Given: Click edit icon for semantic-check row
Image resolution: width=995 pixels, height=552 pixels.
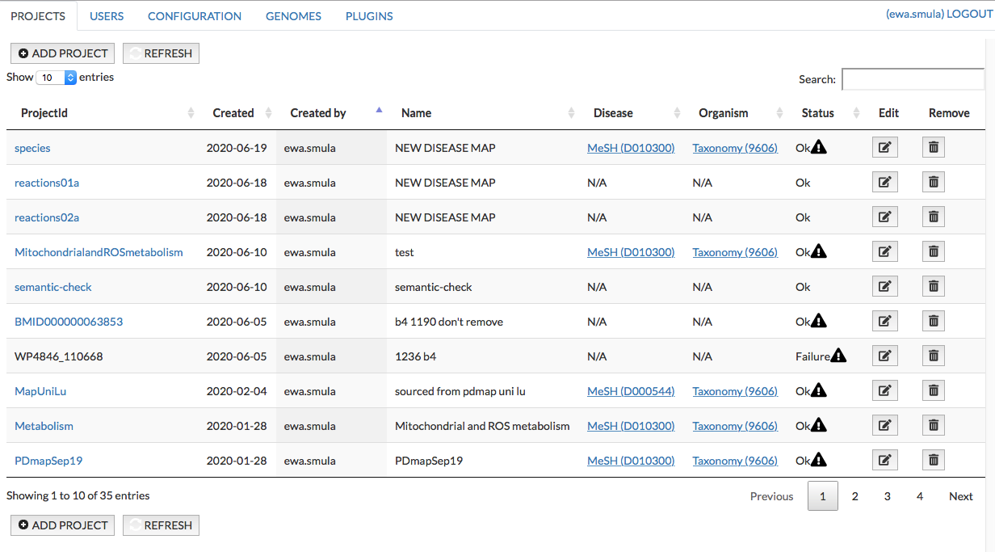Looking at the screenshot, I should coord(884,287).
